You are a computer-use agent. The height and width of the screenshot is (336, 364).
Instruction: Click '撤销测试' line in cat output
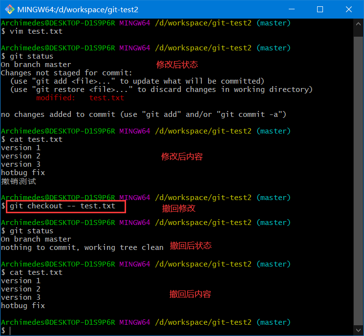coord(19,181)
